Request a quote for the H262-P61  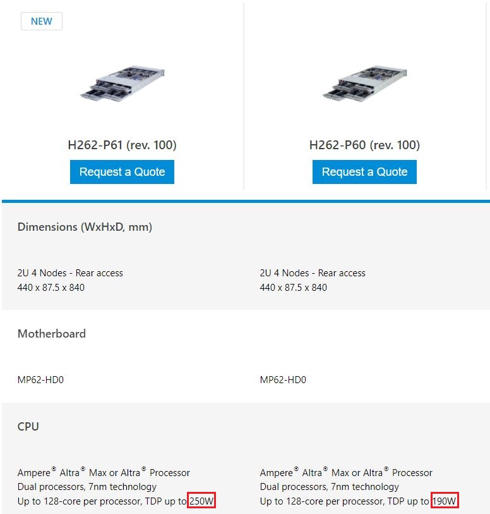tap(122, 172)
